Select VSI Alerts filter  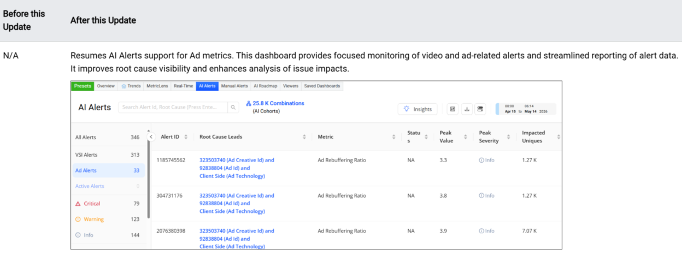coord(108,155)
